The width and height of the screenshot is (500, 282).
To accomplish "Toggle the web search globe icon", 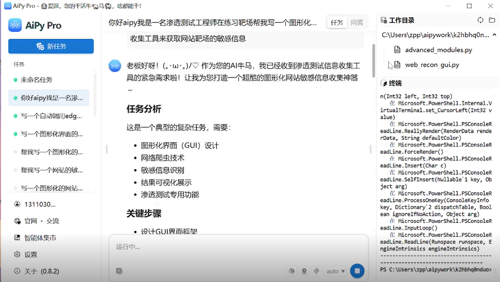I will coord(292,271).
